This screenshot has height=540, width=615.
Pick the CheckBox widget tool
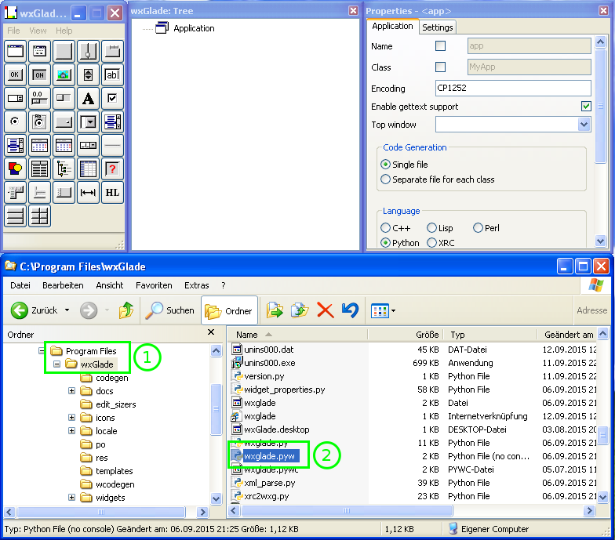[x=112, y=98]
